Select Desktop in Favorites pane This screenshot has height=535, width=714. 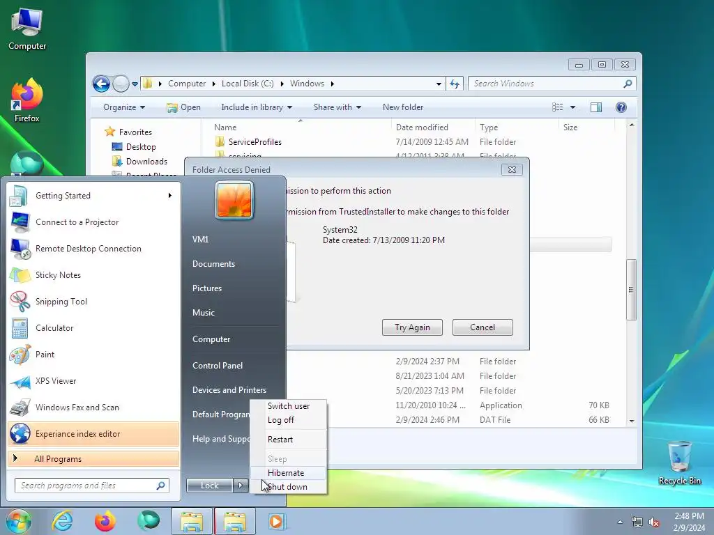[134, 147]
